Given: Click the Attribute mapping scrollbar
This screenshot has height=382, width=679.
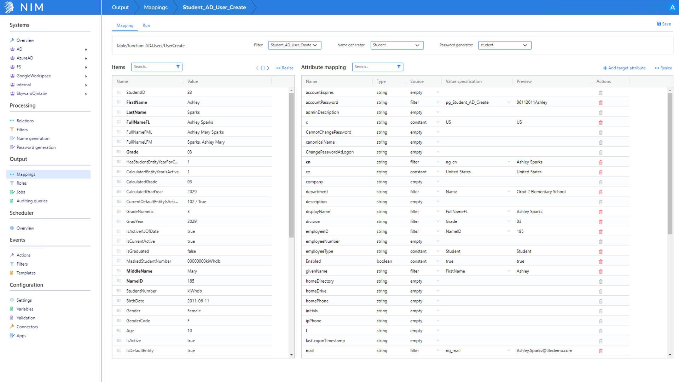Looking at the screenshot, I should coord(670,163).
